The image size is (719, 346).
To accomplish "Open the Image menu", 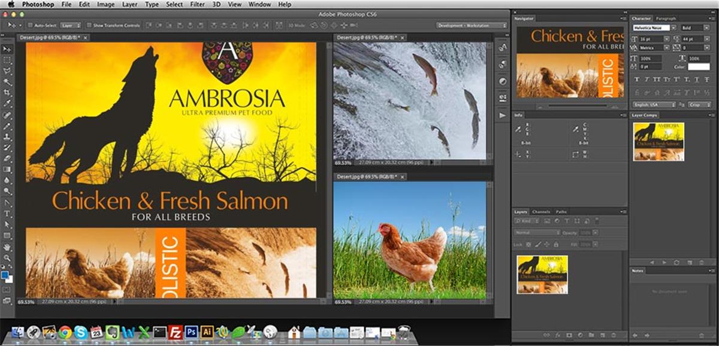I will (x=105, y=4).
